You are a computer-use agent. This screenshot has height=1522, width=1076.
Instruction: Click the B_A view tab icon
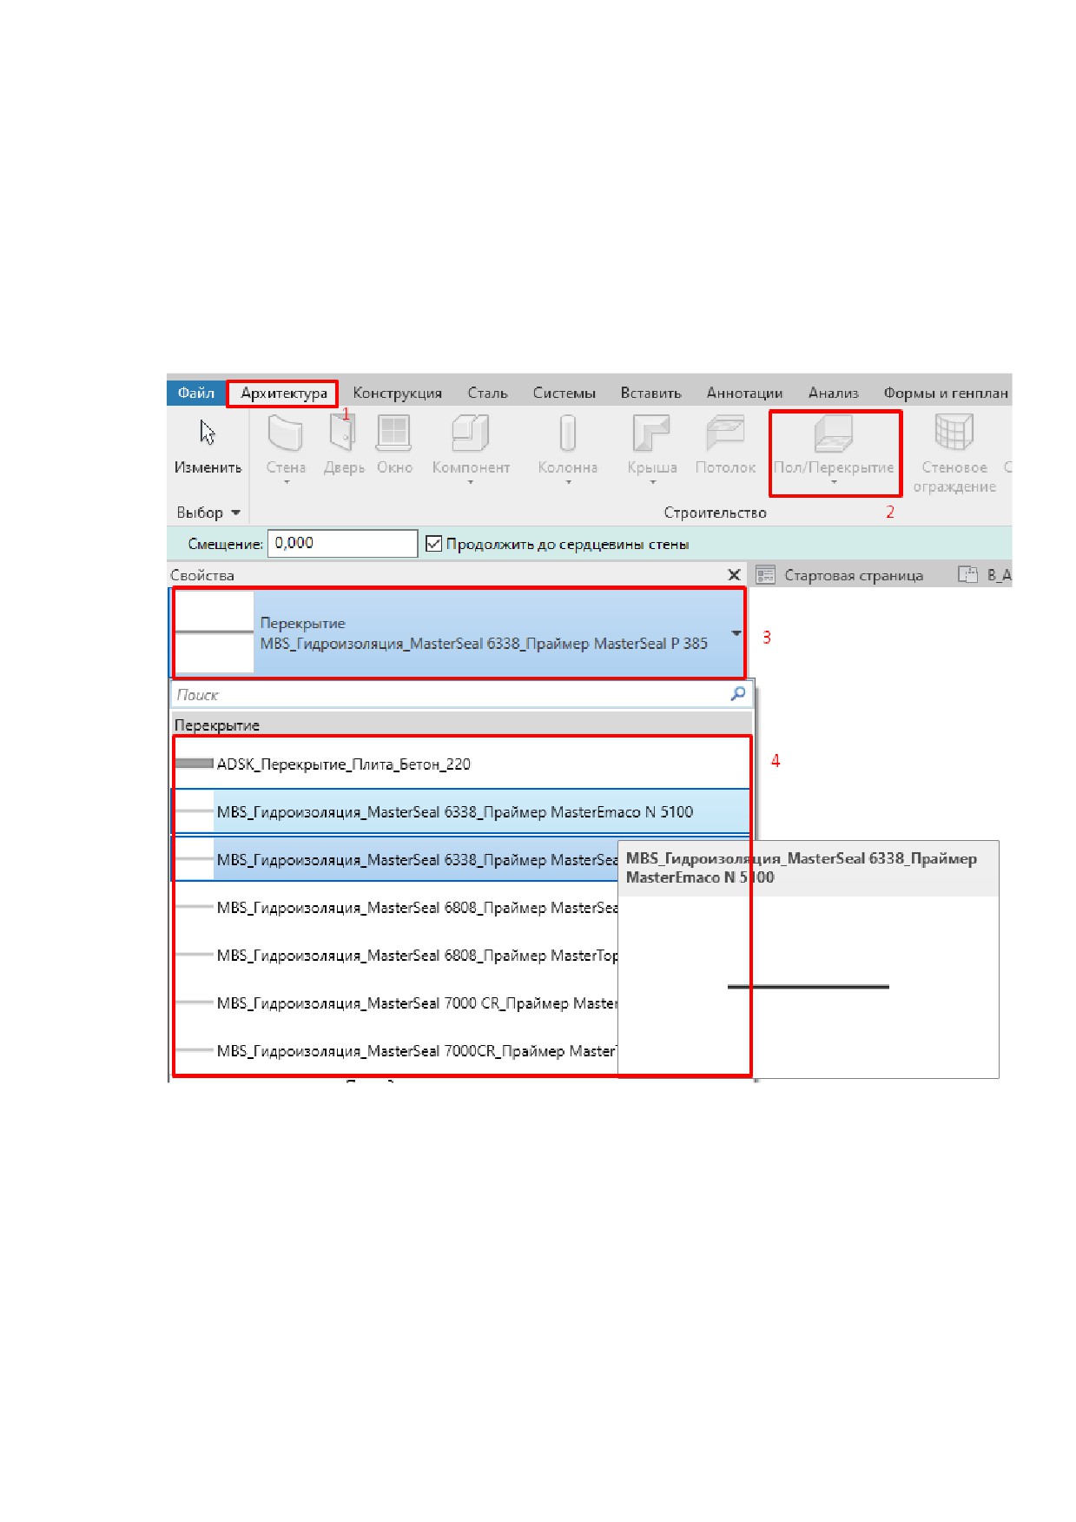tap(967, 575)
